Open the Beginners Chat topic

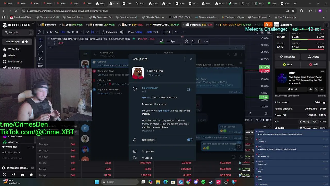pos(110,73)
